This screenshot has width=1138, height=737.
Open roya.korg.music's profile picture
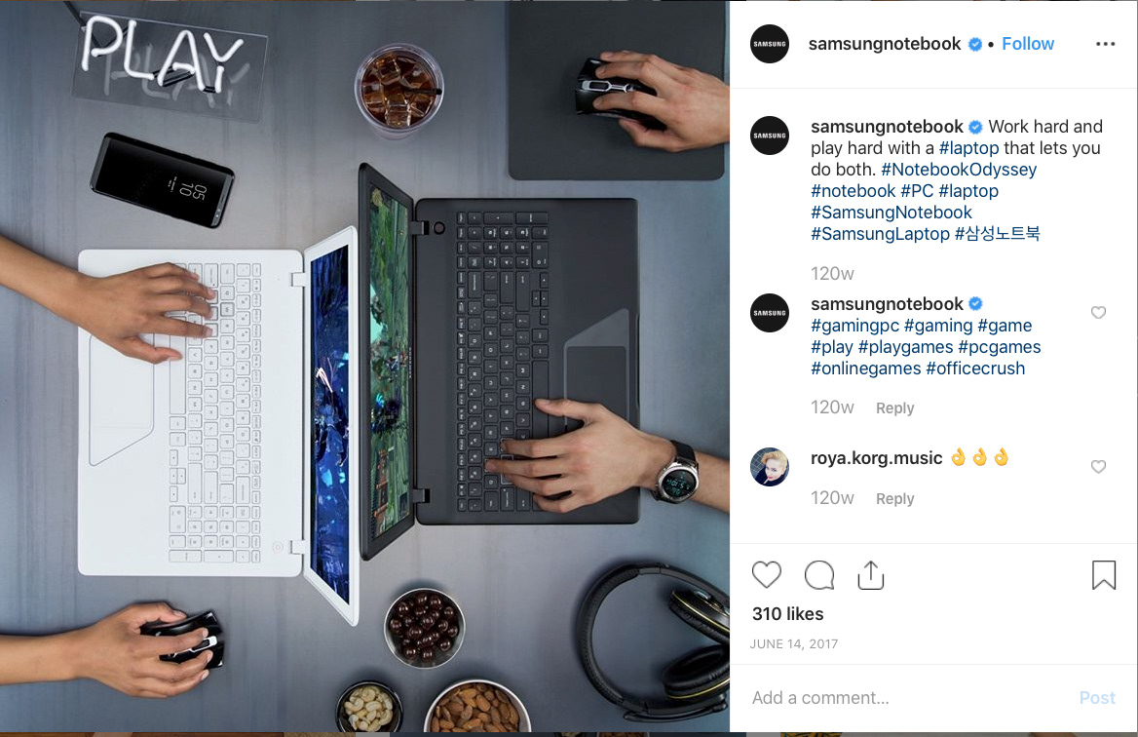coord(770,467)
